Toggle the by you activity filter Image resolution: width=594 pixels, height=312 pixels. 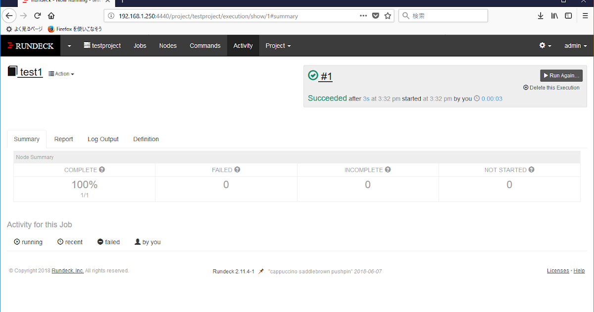coord(147,242)
